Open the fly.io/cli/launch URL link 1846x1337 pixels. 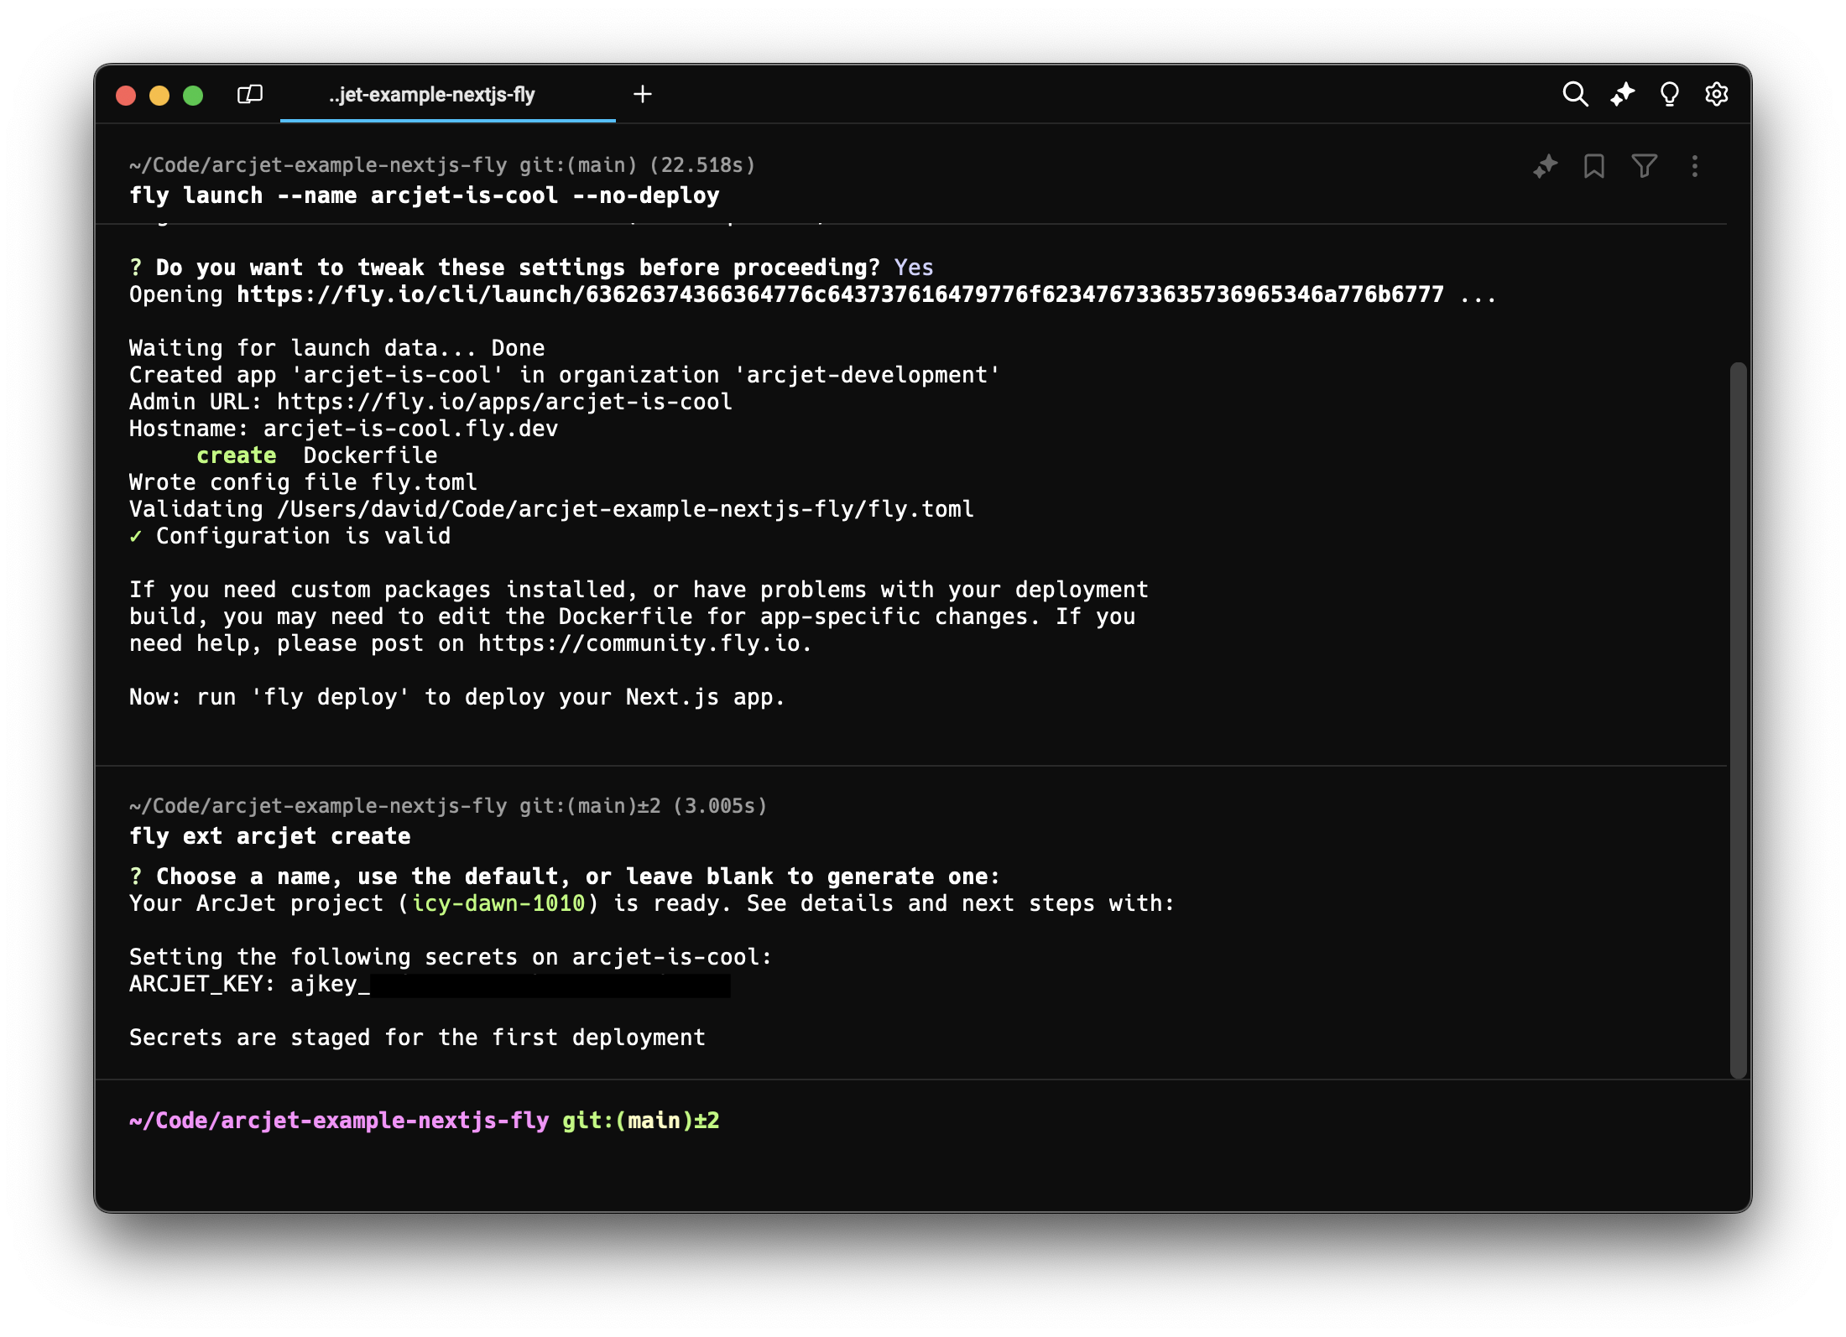[839, 294]
